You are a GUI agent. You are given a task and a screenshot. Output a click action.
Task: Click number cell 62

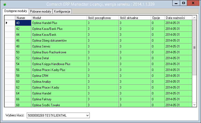click(23, 88)
